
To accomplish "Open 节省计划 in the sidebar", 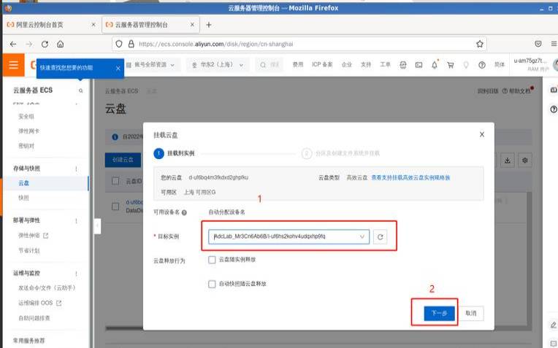I will click(28, 250).
